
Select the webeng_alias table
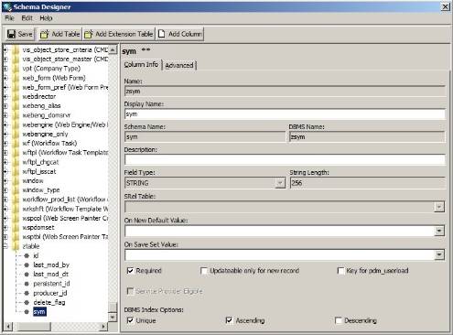(x=41, y=106)
